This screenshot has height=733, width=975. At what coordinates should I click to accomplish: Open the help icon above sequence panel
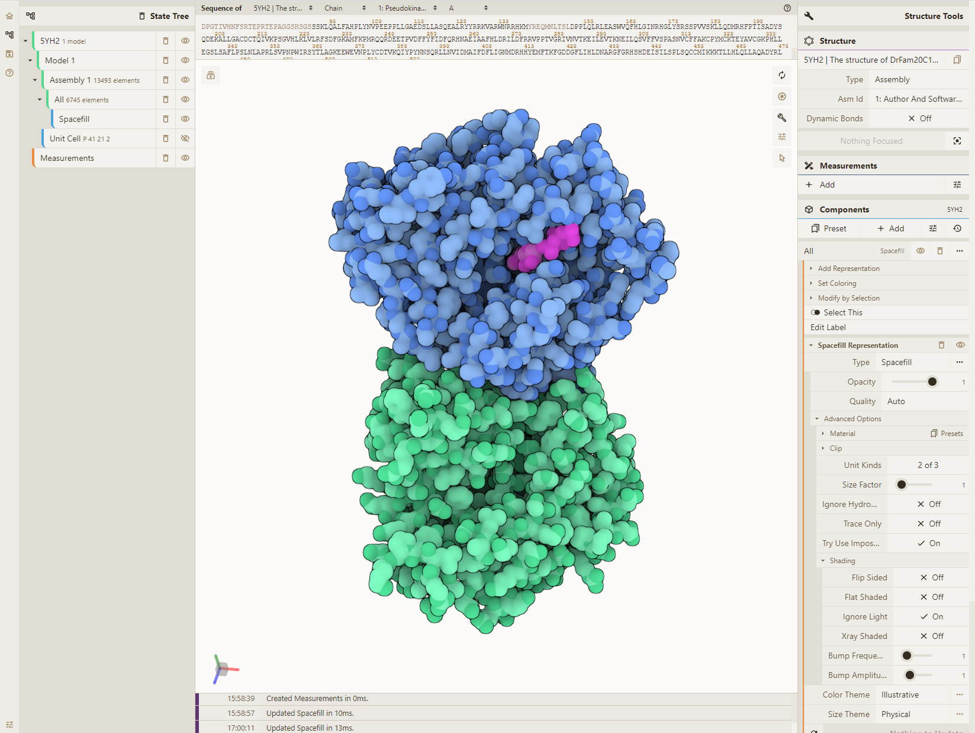click(x=787, y=8)
